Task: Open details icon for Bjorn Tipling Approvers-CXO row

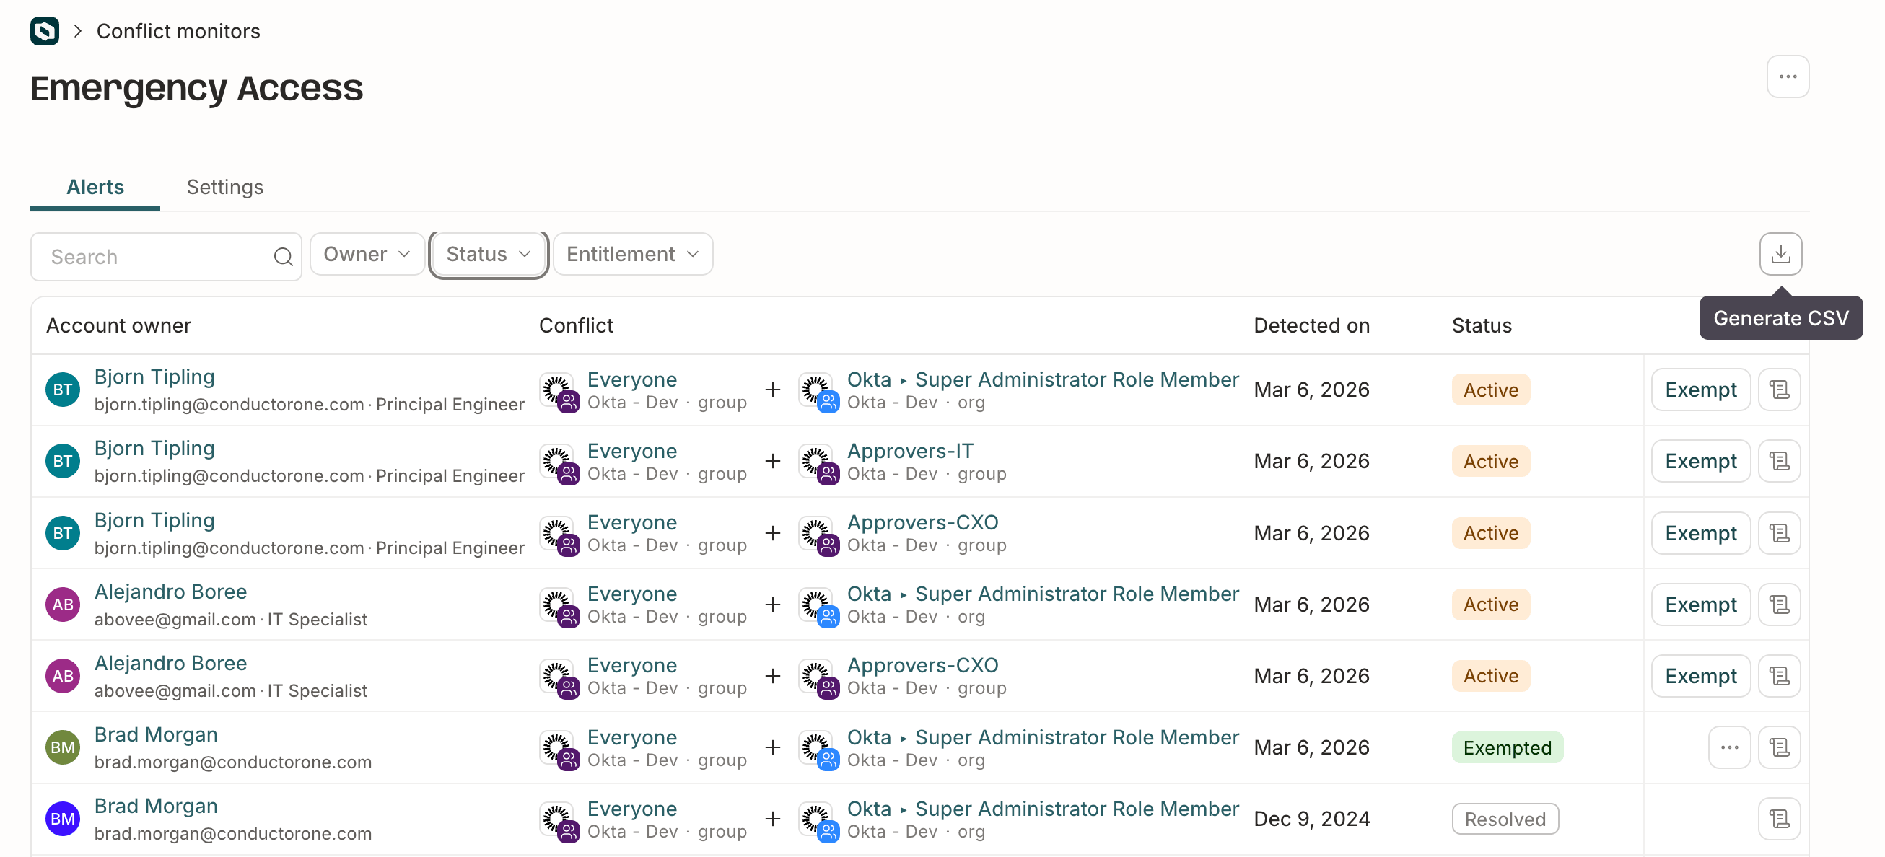Action: [1779, 533]
